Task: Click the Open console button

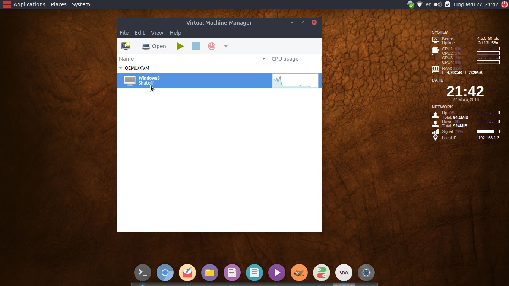Action: tap(154, 46)
